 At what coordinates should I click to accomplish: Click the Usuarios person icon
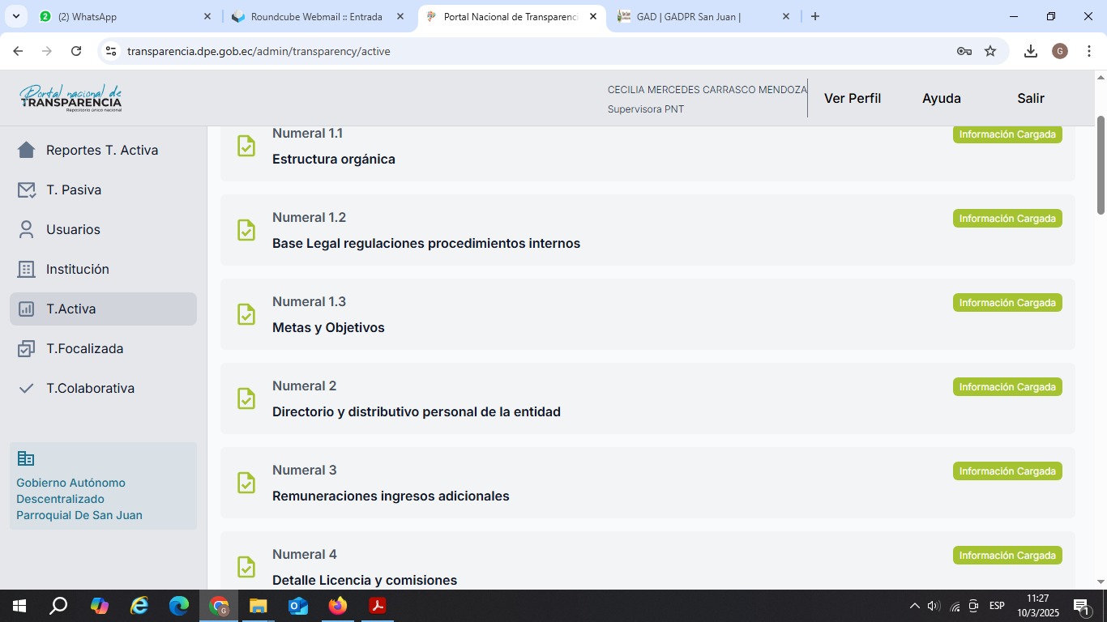(27, 229)
